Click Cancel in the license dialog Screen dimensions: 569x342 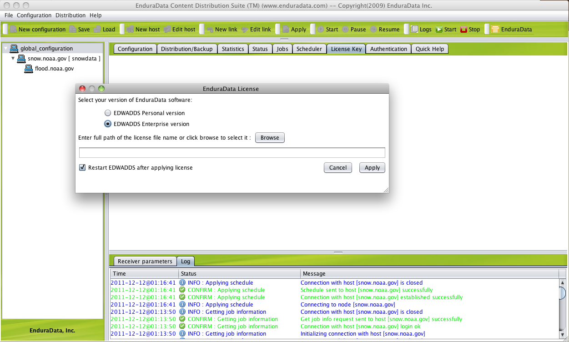point(338,167)
